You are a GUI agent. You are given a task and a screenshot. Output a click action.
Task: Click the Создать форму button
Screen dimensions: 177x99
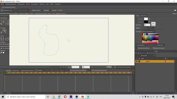click(x=23, y=10)
